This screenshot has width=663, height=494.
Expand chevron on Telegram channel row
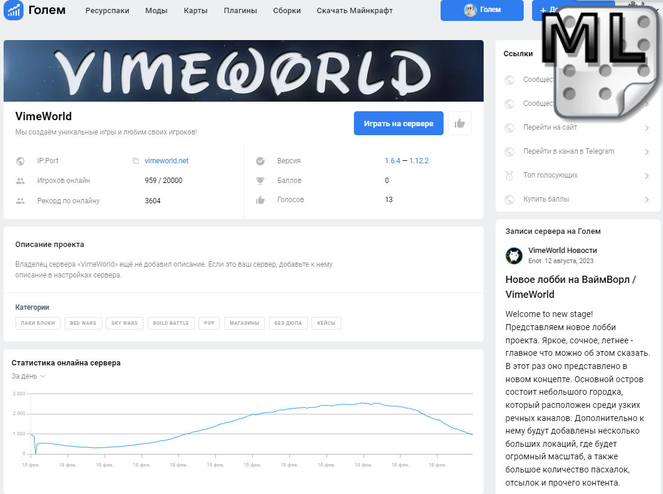pos(647,151)
